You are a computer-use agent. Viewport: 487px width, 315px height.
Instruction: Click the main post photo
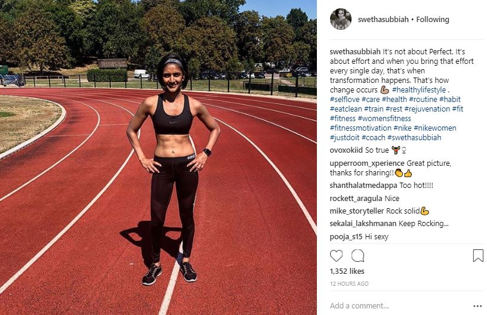coord(158,157)
